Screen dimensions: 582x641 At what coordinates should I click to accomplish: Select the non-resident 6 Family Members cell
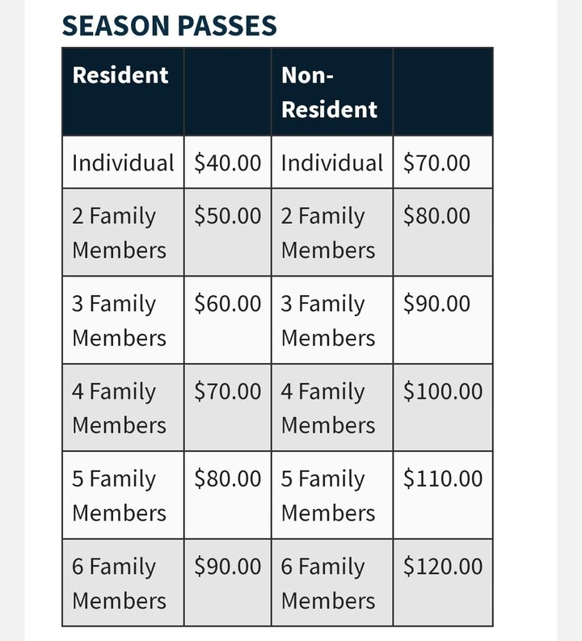pos(327,583)
